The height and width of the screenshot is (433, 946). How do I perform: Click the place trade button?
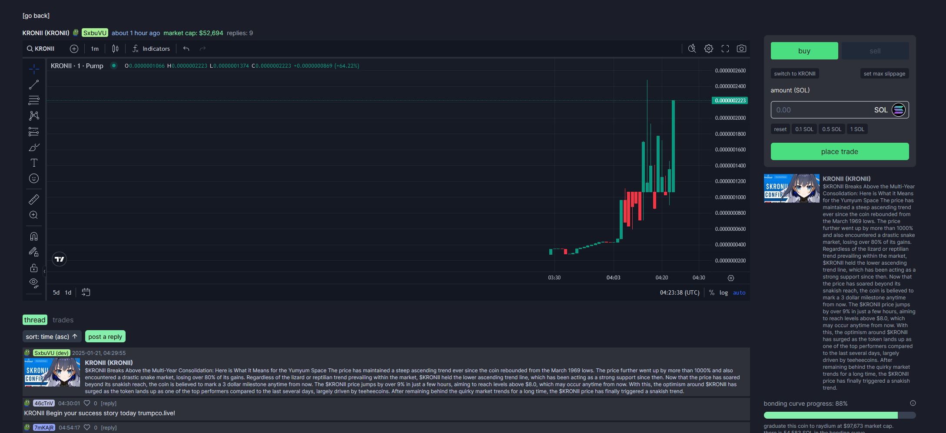click(840, 151)
